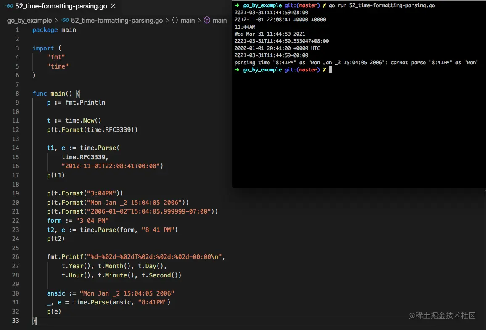The width and height of the screenshot is (486, 330).
Task: Click 'func' keyword on line 8
Action: [x=40, y=94]
